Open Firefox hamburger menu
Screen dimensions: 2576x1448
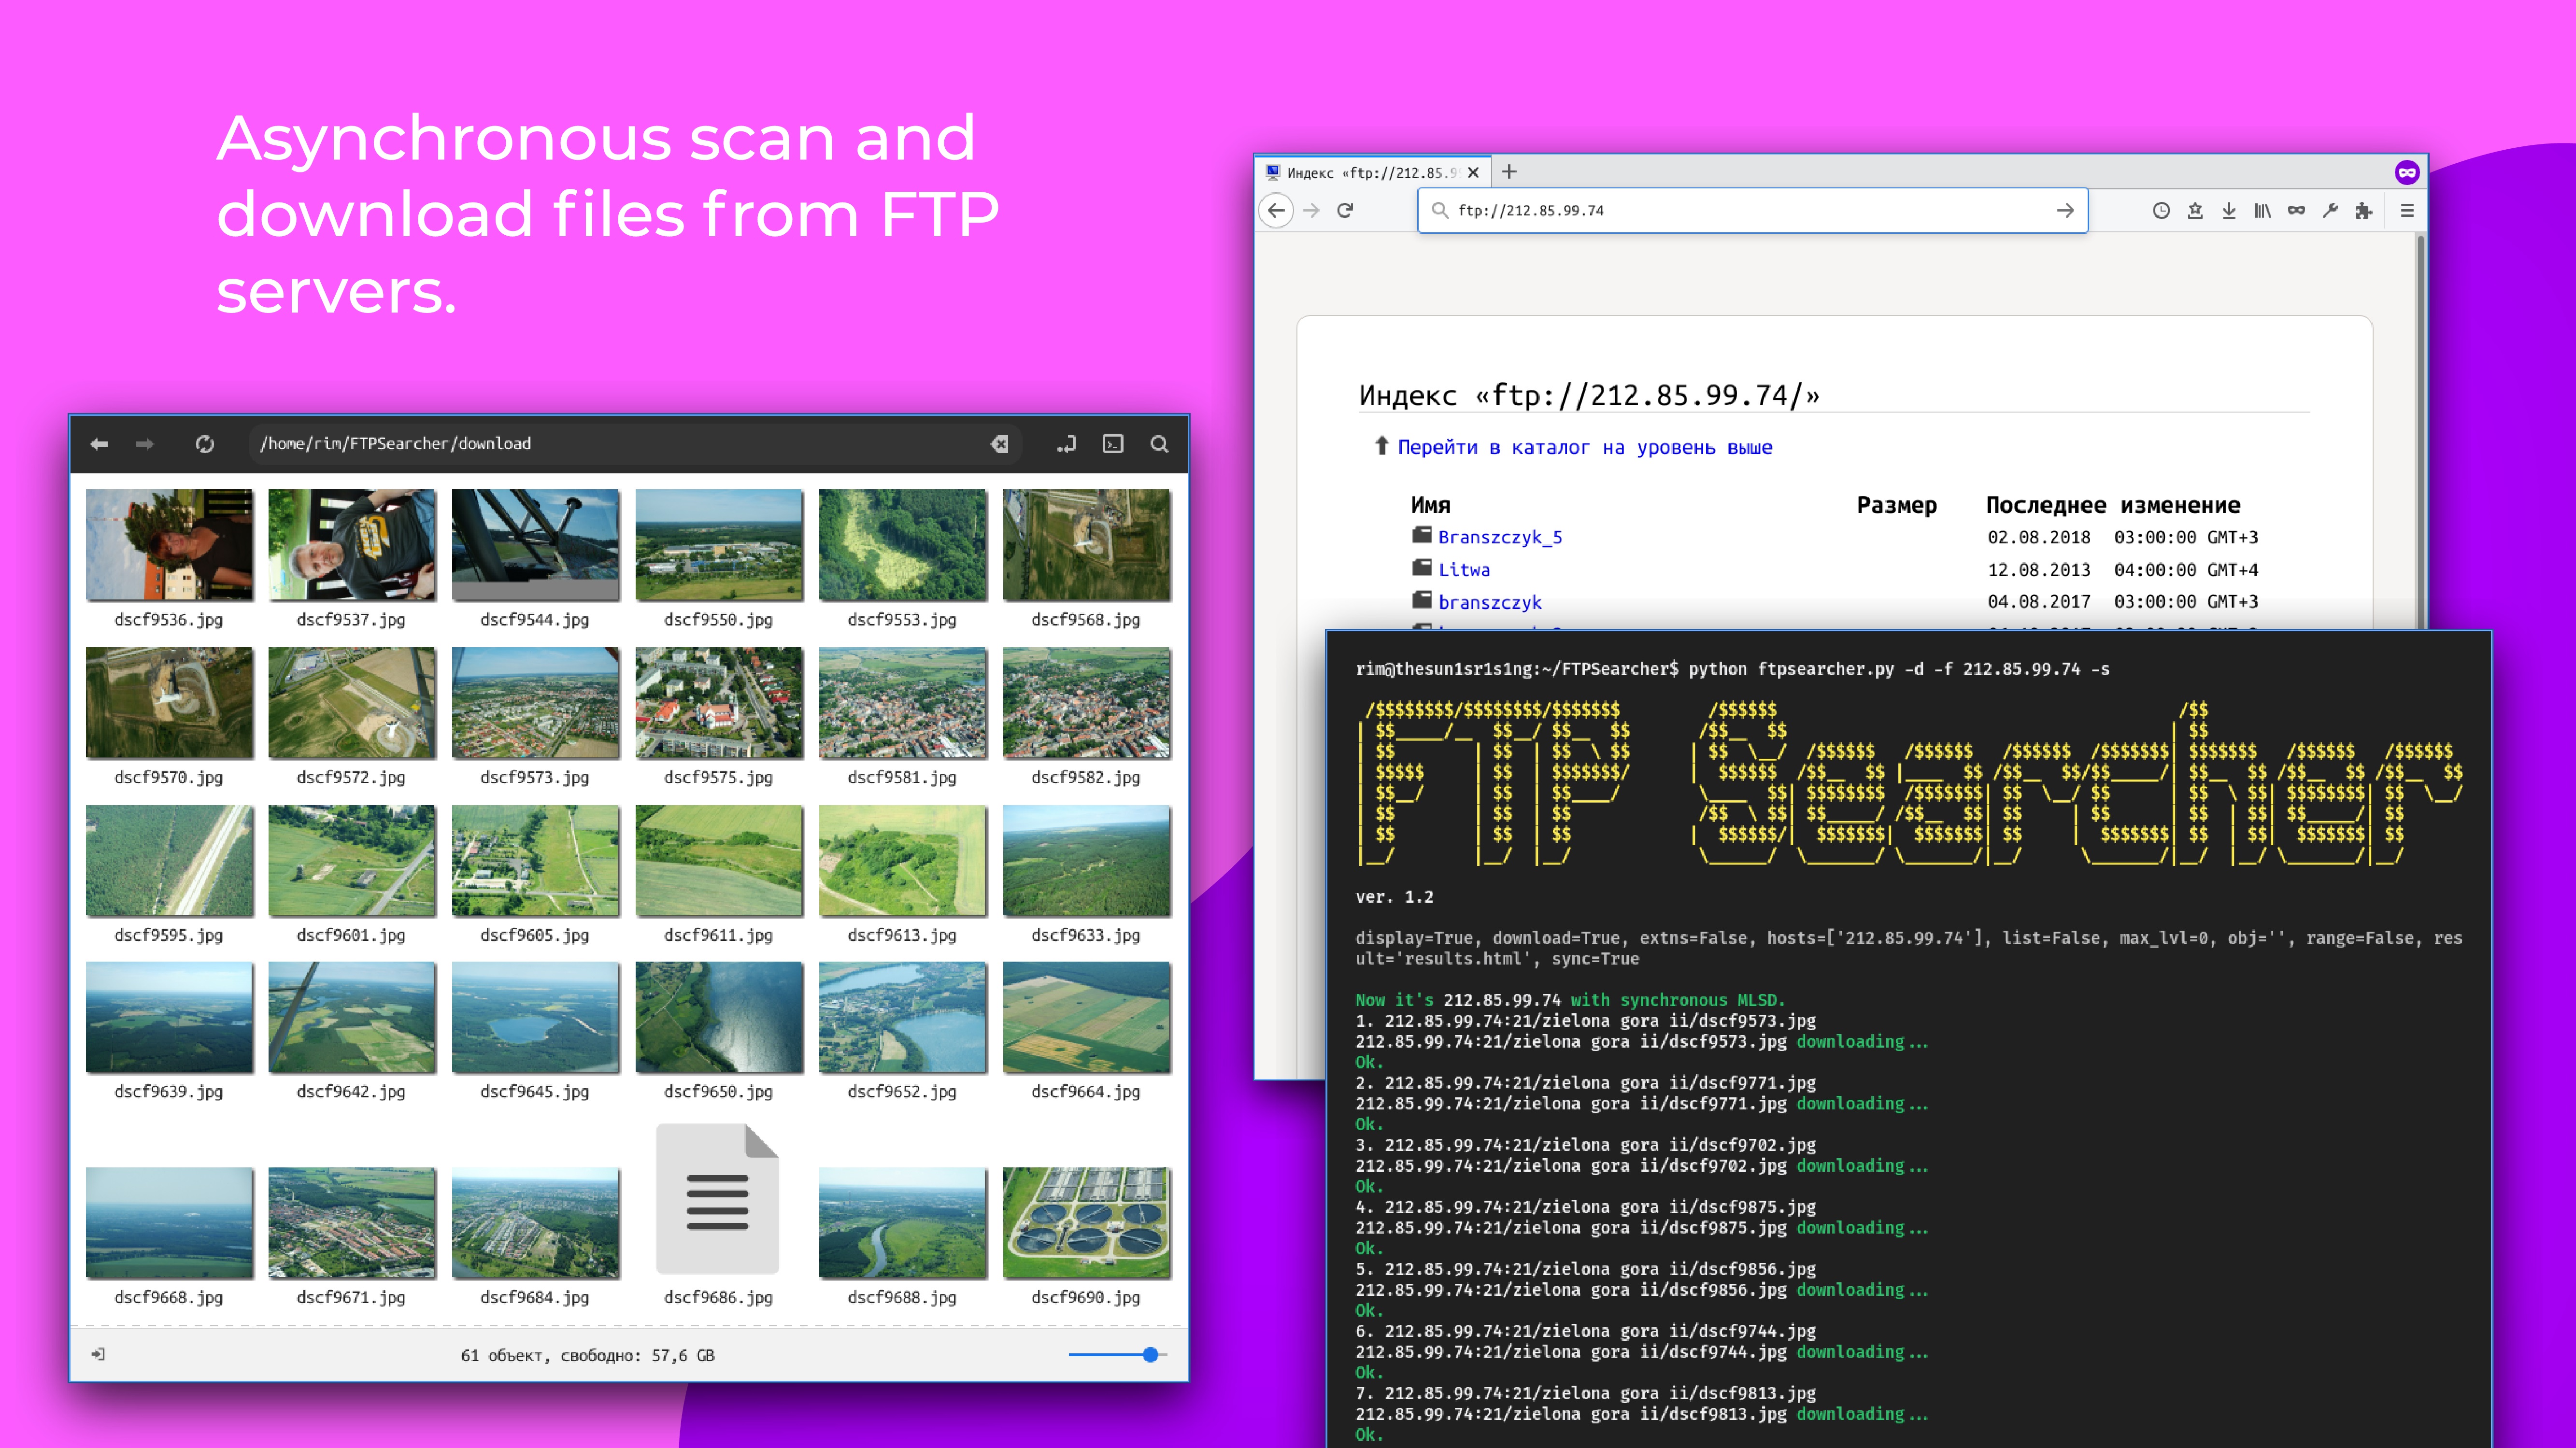[x=2407, y=210]
